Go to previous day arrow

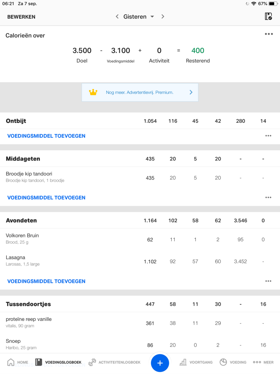(117, 17)
